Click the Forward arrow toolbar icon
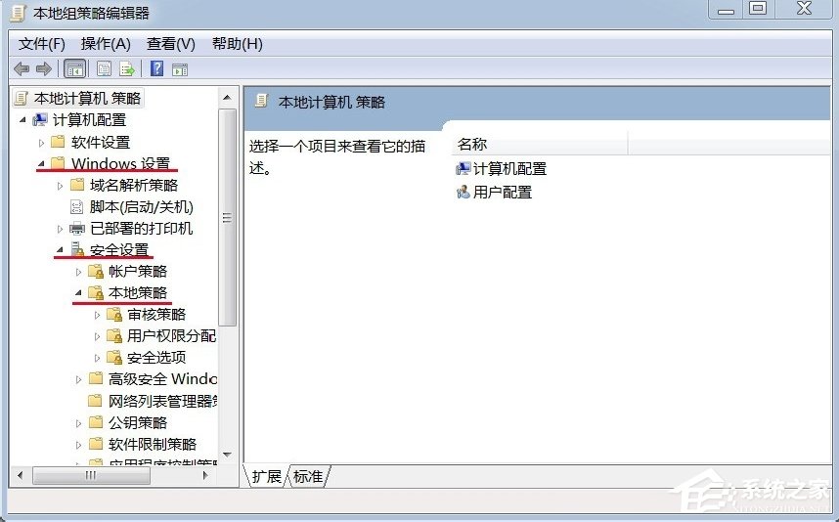The width and height of the screenshot is (839, 522). pos(43,68)
